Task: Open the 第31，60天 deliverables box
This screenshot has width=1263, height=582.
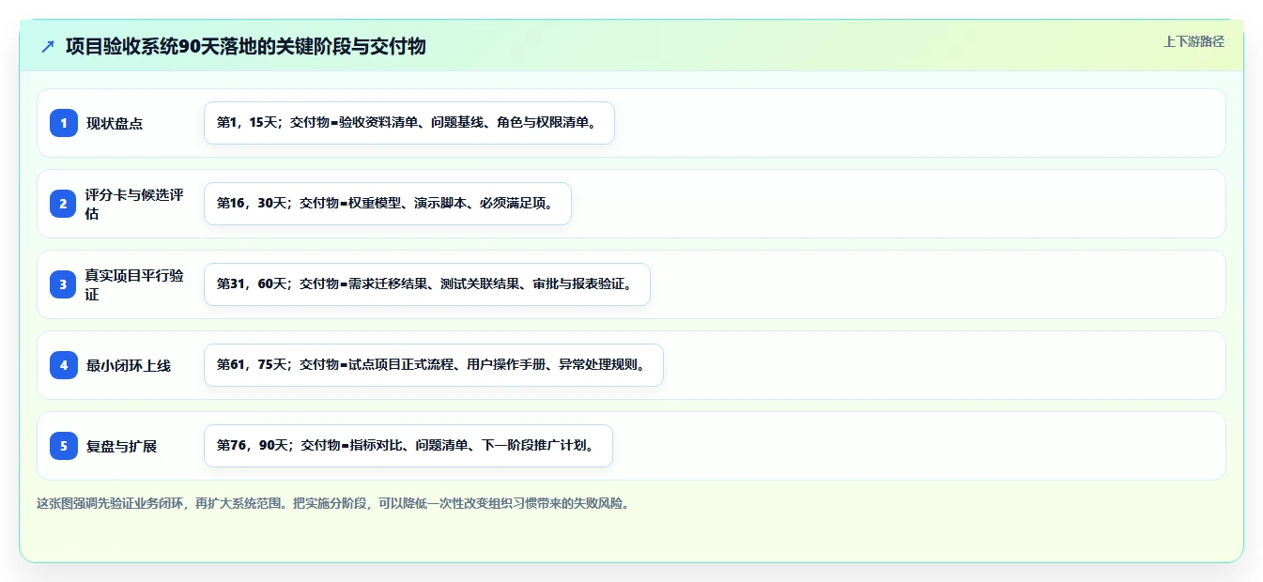Action: coord(427,284)
